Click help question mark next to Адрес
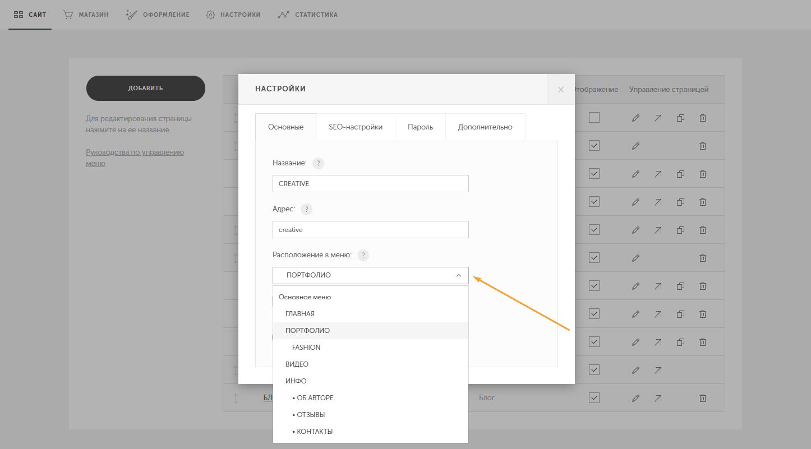811x449 pixels. tap(306, 209)
